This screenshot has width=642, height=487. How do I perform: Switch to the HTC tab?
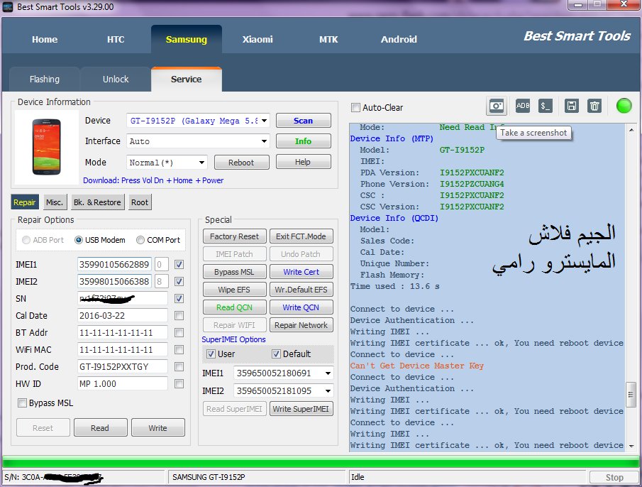(116, 39)
